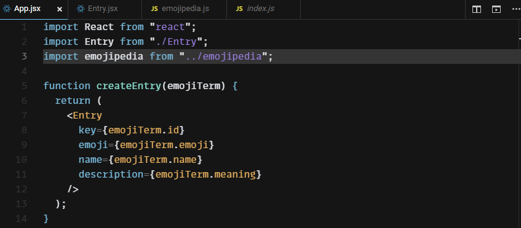Image resolution: width=521 pixels, height=228 pixels.
Task: Click the JS icon on index.js tab
Action: point(239,9)
